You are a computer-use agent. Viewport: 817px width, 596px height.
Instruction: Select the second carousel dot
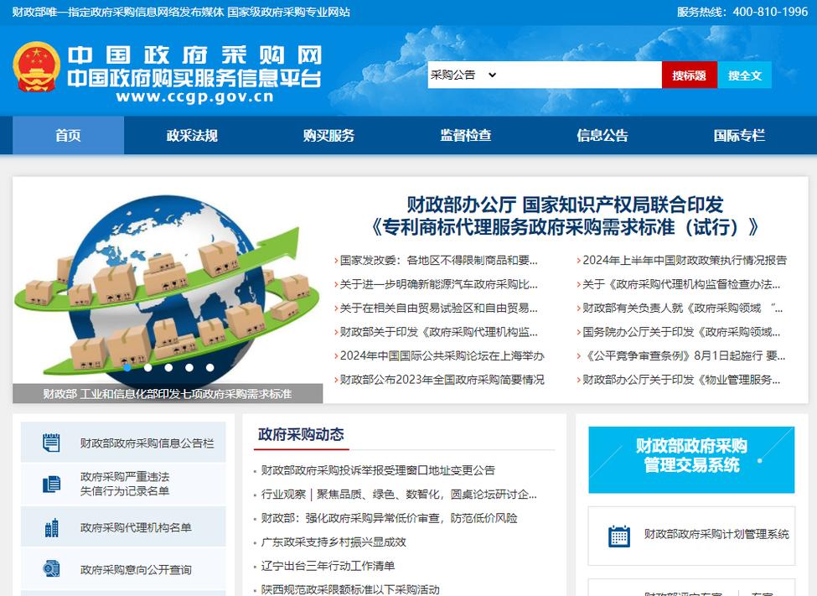(148, 368)
